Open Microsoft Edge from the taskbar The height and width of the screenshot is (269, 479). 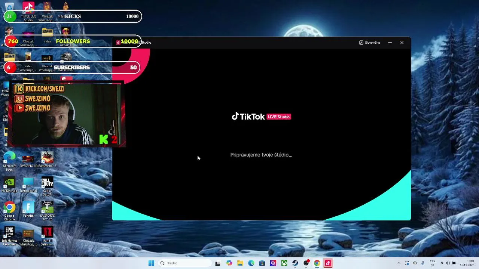(x=251, y=263)
